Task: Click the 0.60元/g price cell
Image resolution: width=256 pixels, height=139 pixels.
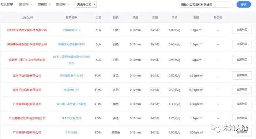Action: click(x=174, y=44)
